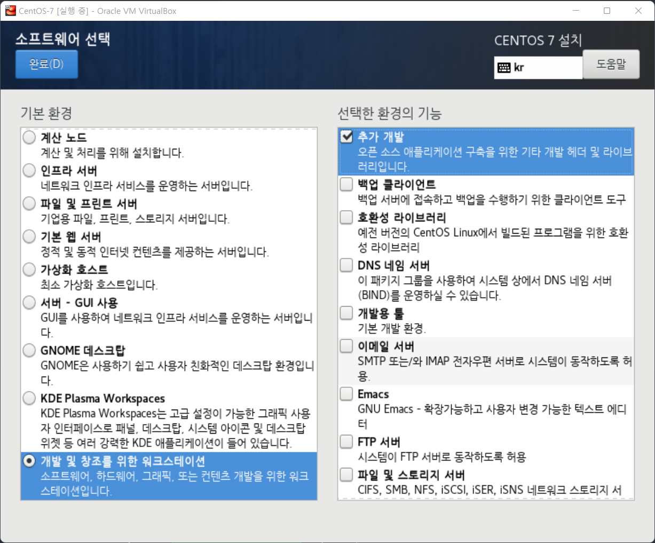
Task: Select the 인프라 서버 environment
Action: click(29, 171)
